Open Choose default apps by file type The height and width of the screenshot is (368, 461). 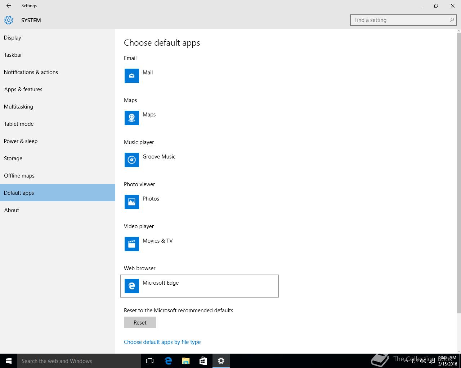coord(162,342)
